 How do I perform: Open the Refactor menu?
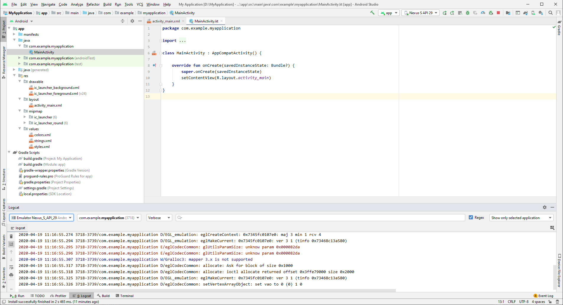[93, 4]
